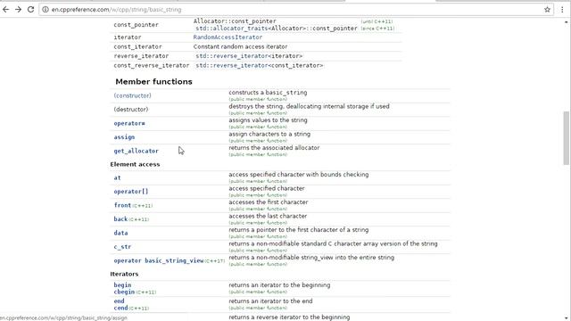Click 'accesses the last character' description
The image size is (571, 321).
pos(268,216)
